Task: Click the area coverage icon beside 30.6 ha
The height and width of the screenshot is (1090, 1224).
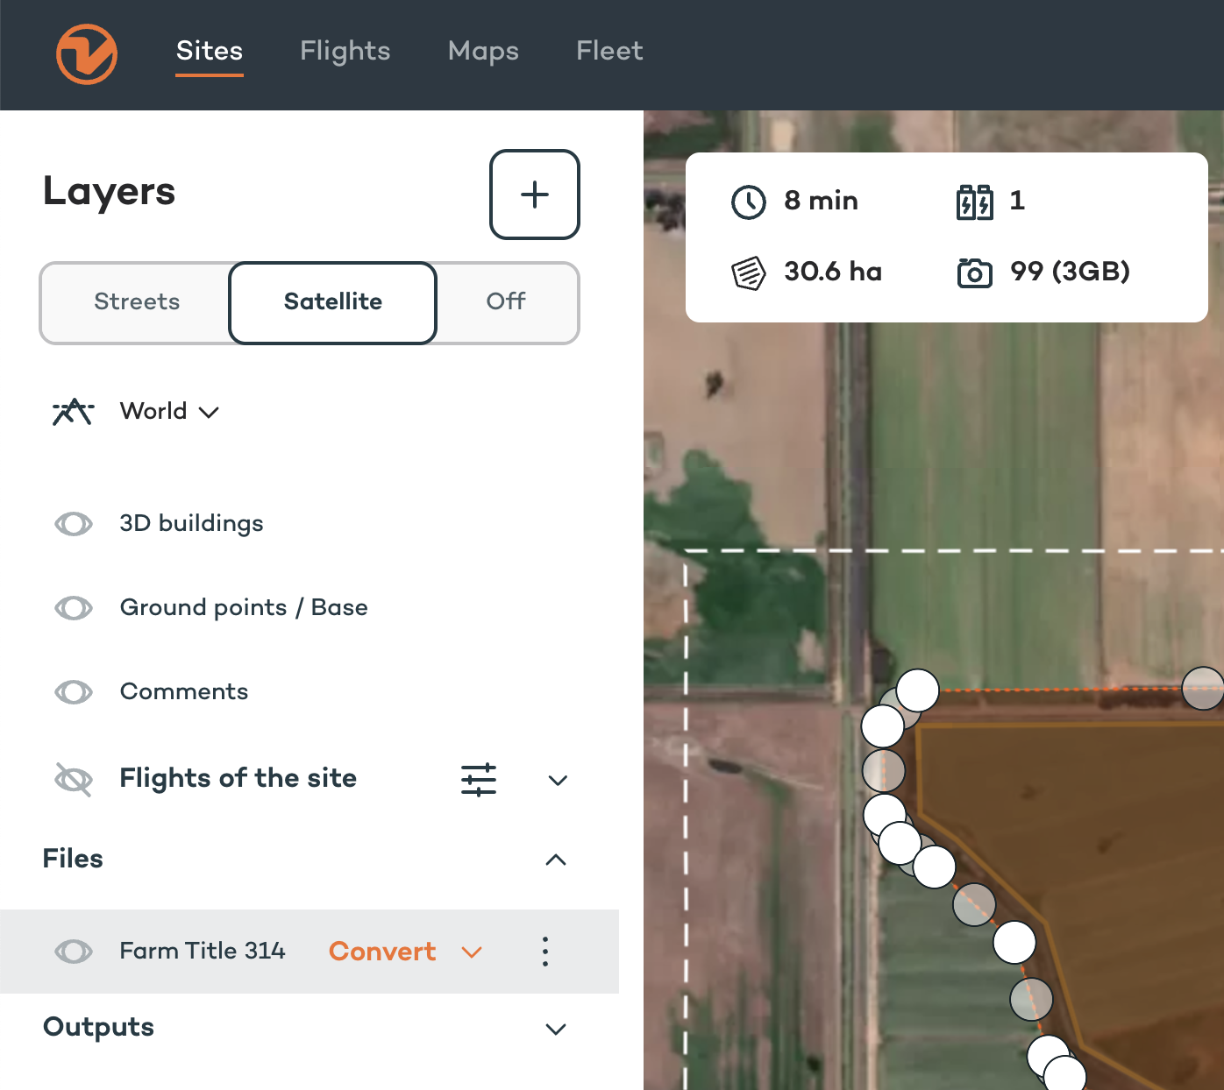Action: (x=749, y=272)
